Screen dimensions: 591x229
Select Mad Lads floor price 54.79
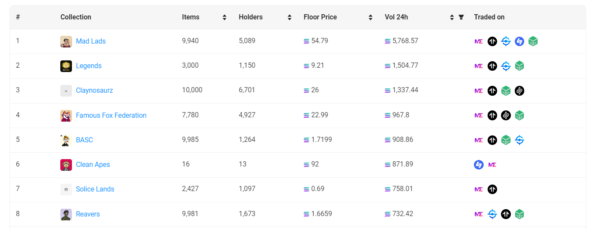tap(320, 41)
